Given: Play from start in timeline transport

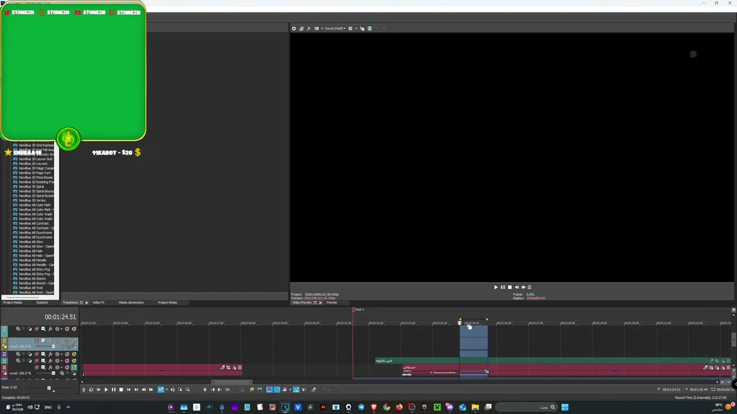Looking at the screenshot, I should [x=98, y=390].
